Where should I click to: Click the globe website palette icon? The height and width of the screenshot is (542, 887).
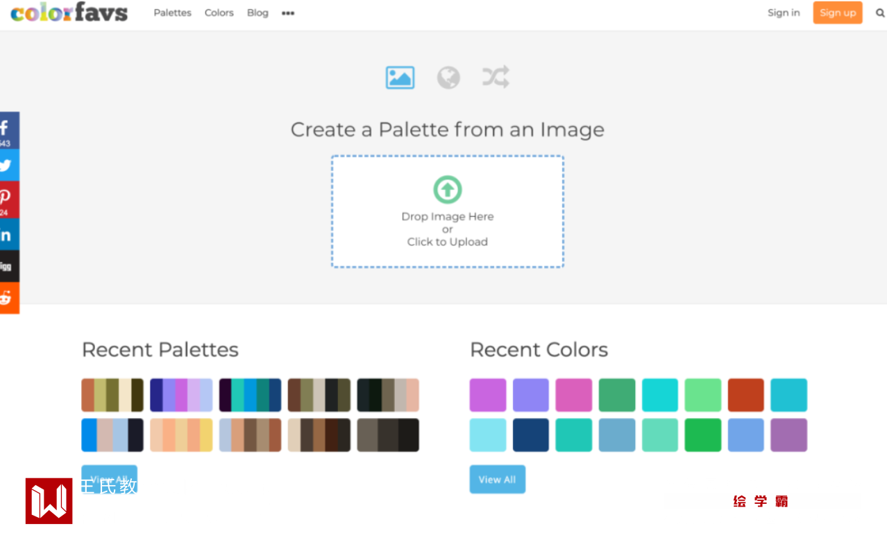pyautogui.click(x=448, y=78)
